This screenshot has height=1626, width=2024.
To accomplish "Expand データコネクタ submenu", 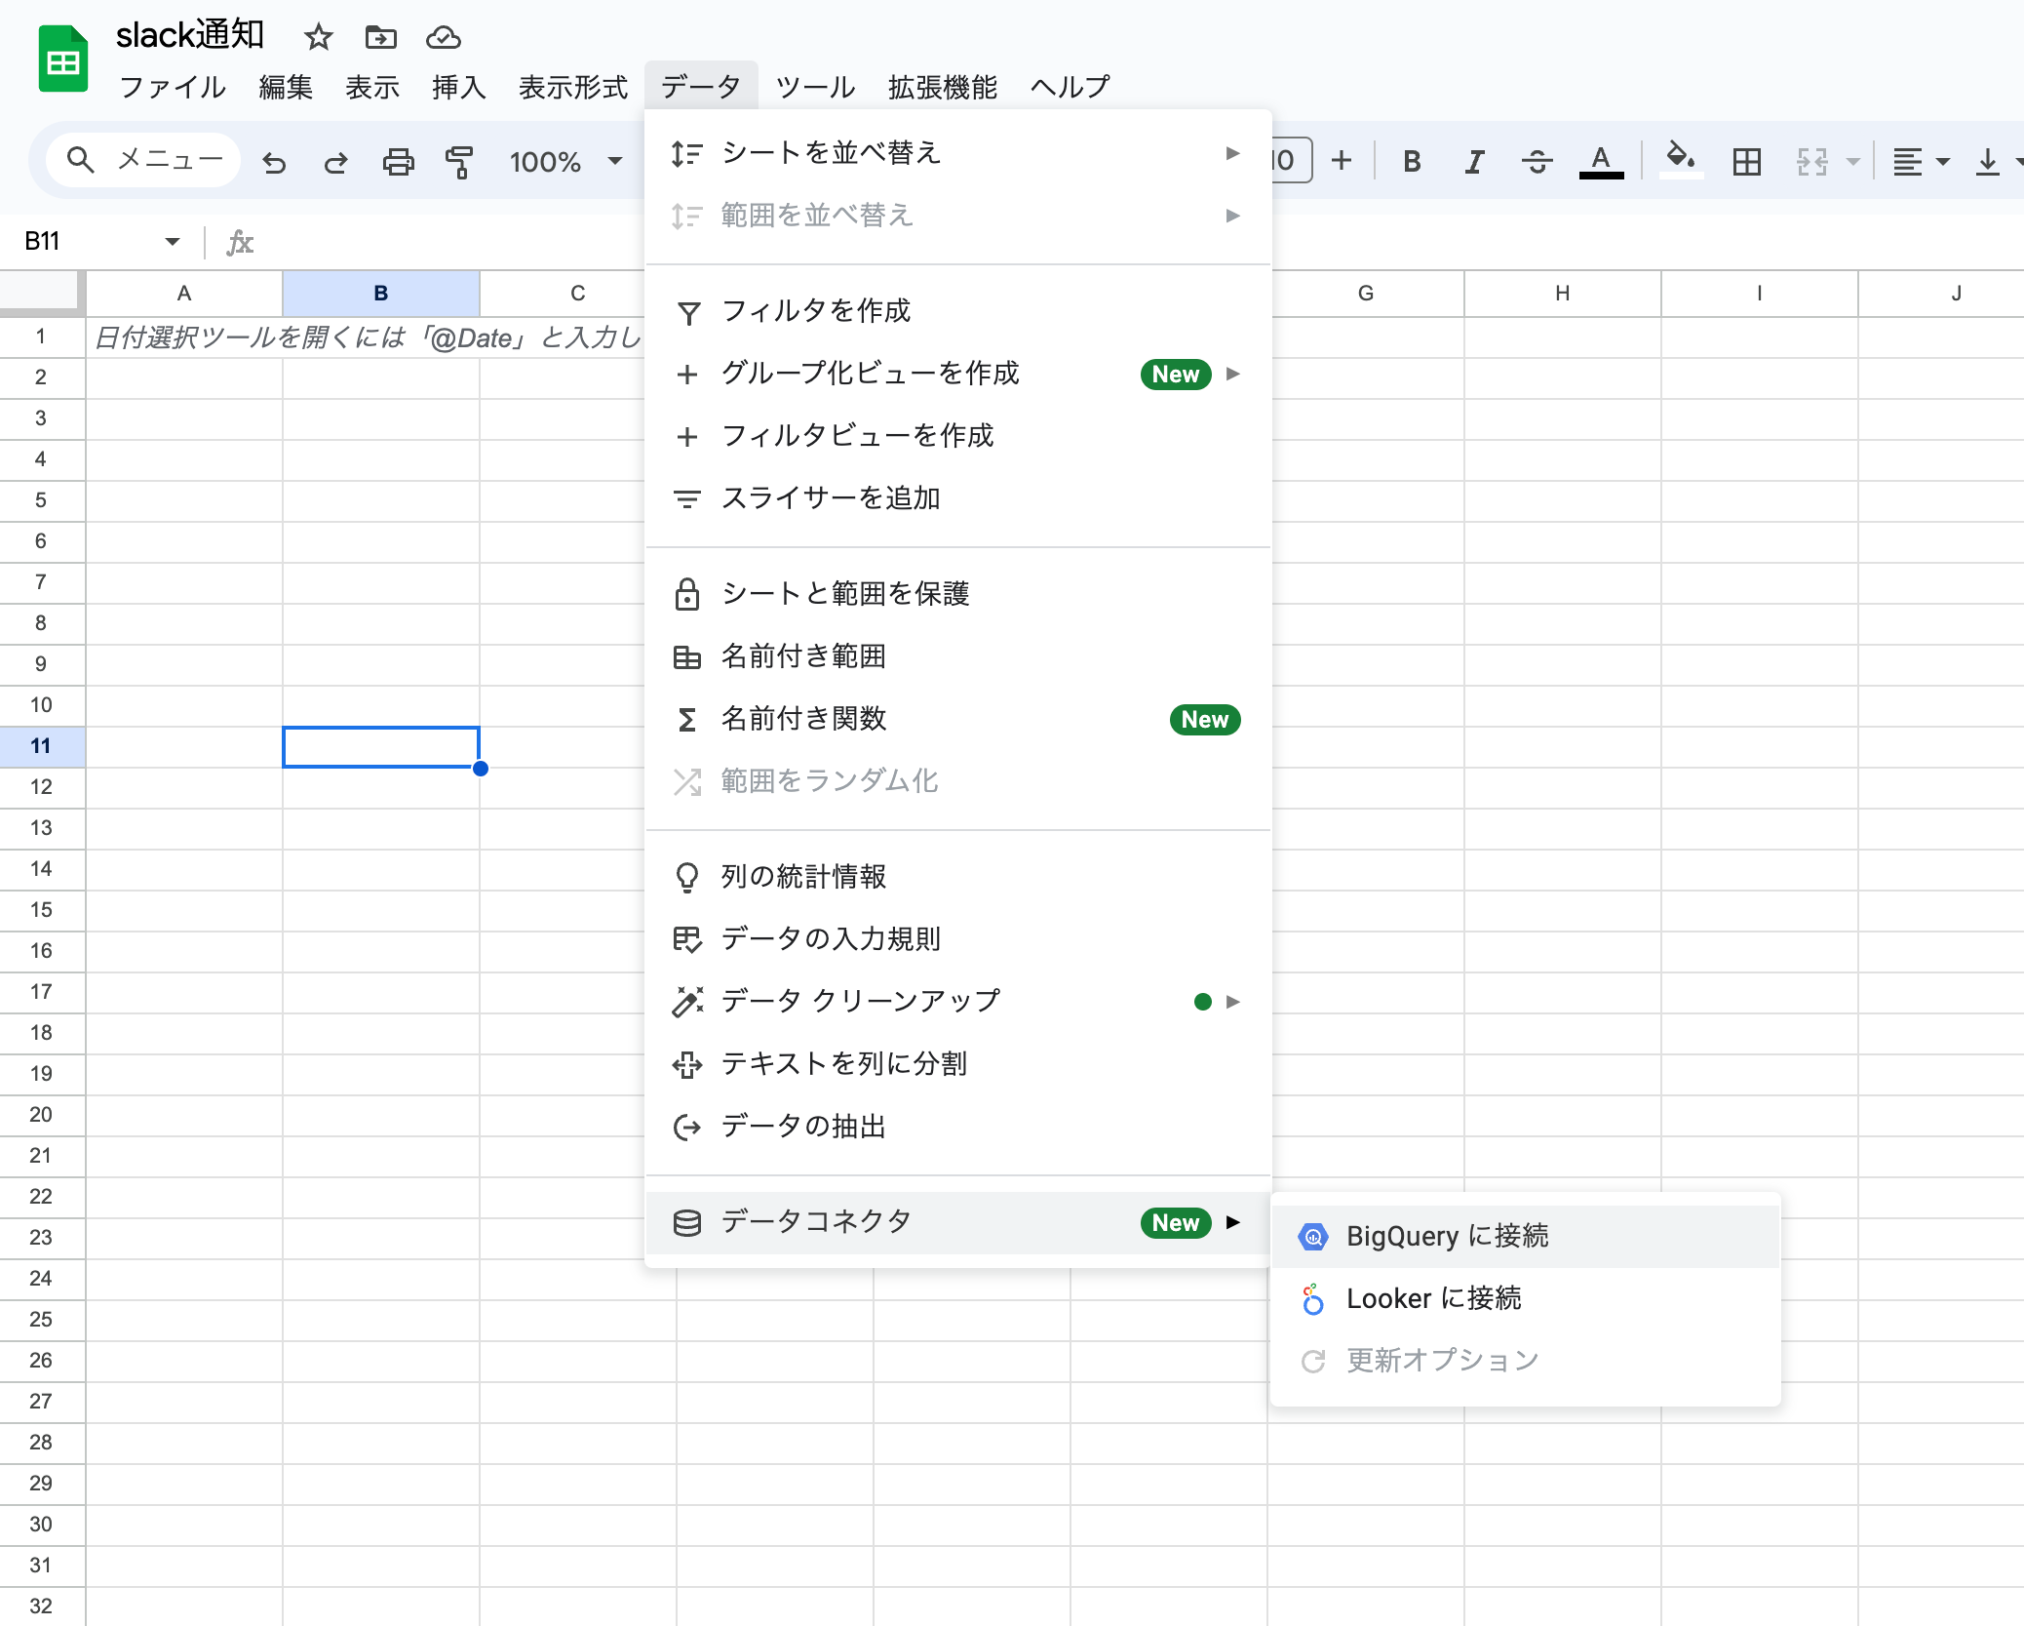I will (x=957, y=1222).
